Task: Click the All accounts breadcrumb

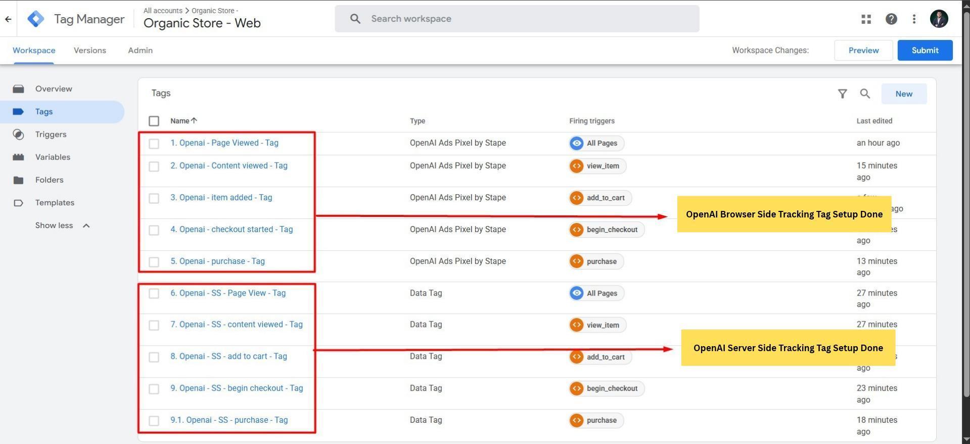Action: click(x=163, y=11)
